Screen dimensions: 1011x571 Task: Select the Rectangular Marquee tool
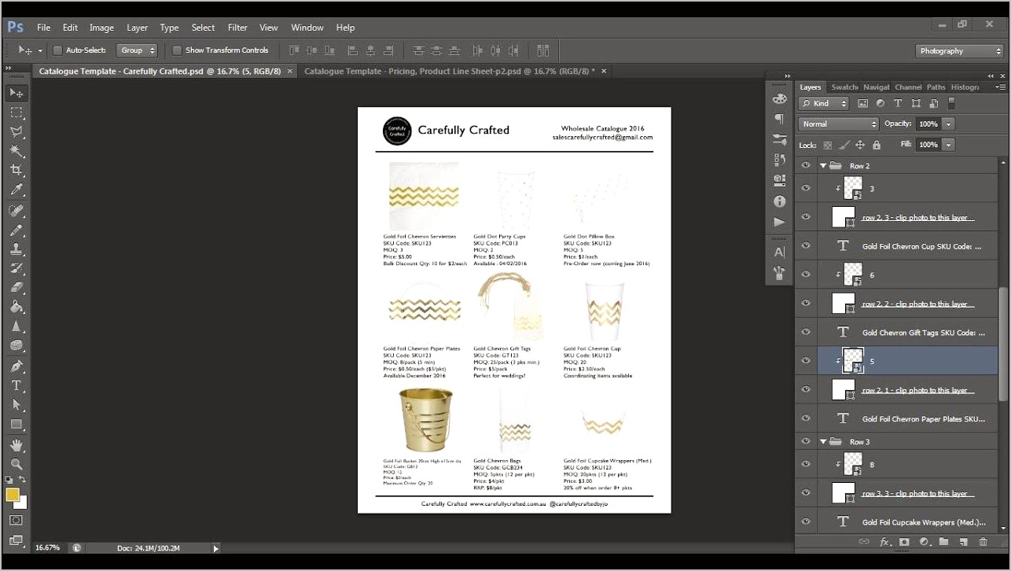tap(17, 112)
